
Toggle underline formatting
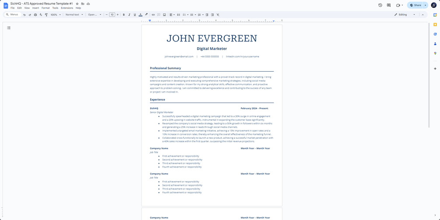[135, 14]
